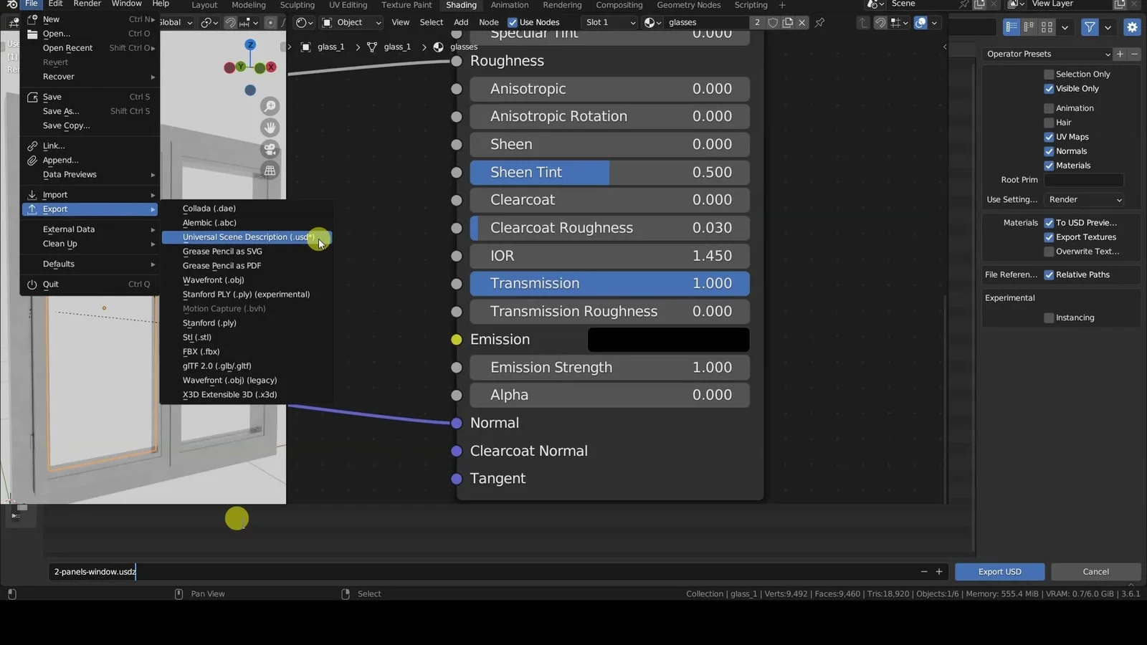Screen dimensions: 1147x645
Task: Enable the Selection Only checkbox
Action: [1049, 75]
